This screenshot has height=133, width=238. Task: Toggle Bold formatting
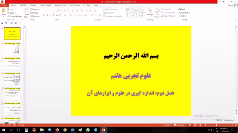click(44, 15)
